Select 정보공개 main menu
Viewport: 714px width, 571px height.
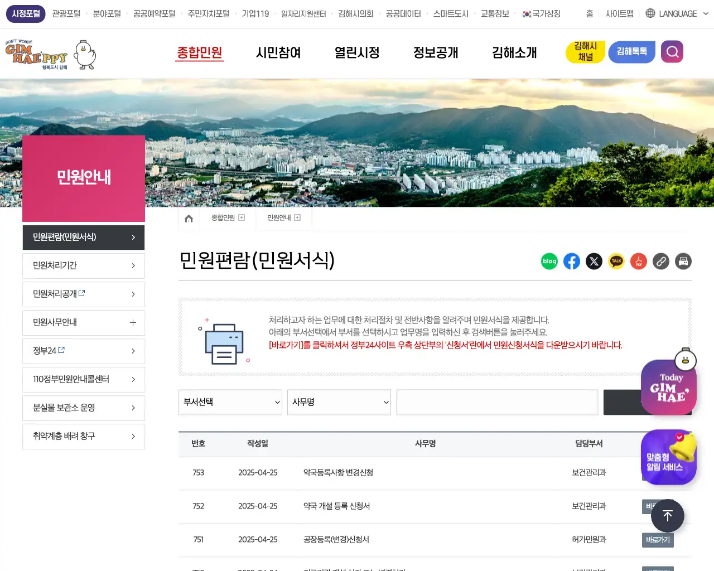pos(436,53)
